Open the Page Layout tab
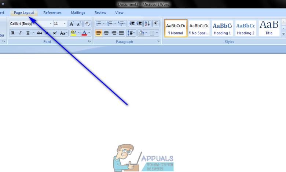286x172 pixels. pyautogui.click(x=24, y=12)
